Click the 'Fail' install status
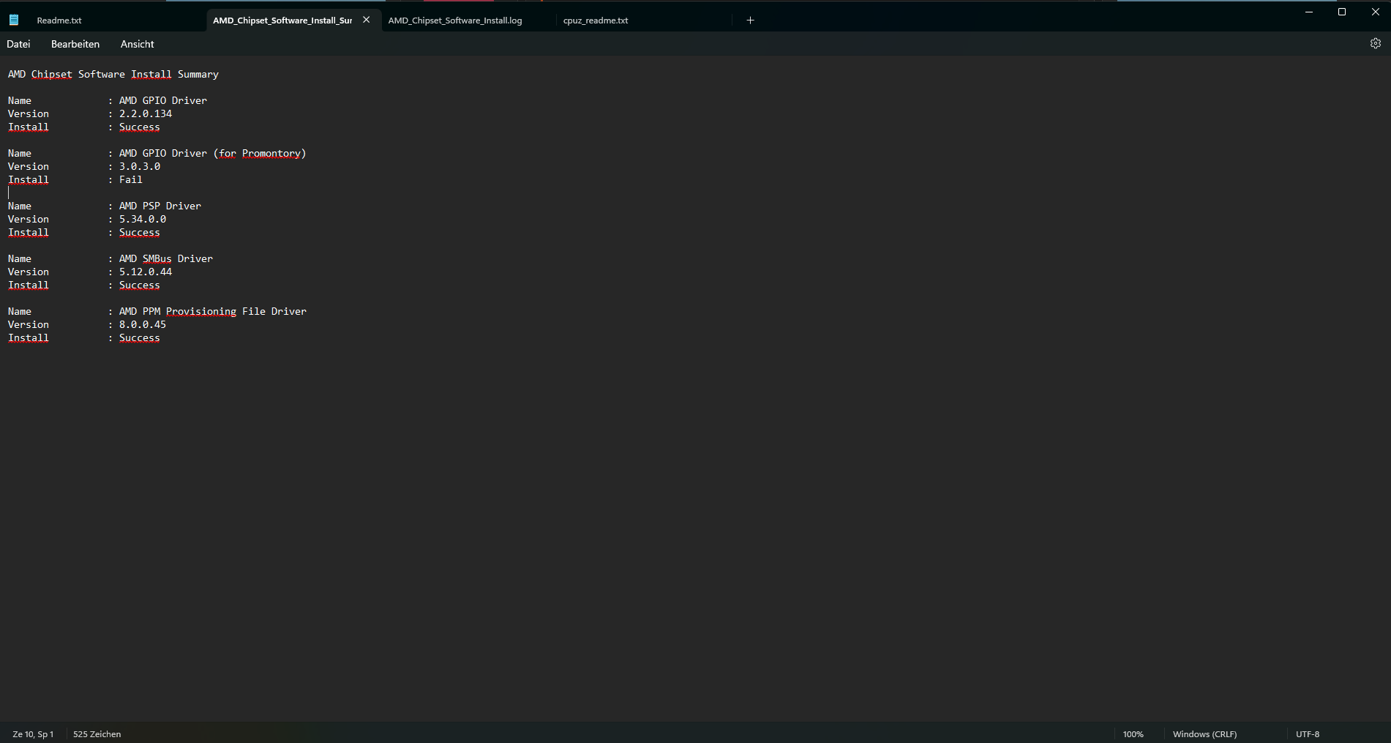Screen dimensions: 1391x743 coord(131,179)
